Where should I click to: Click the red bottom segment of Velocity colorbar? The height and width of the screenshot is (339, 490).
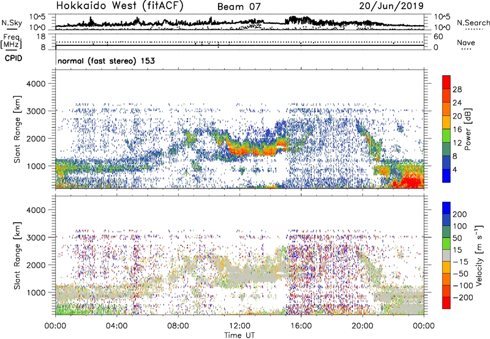(x=447, y=303)
